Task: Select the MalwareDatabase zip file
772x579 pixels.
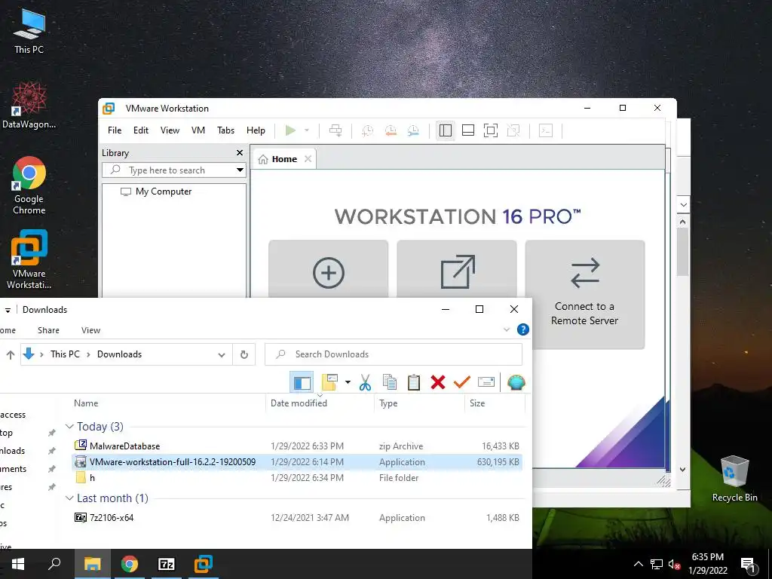Action: tap(297, 446)
